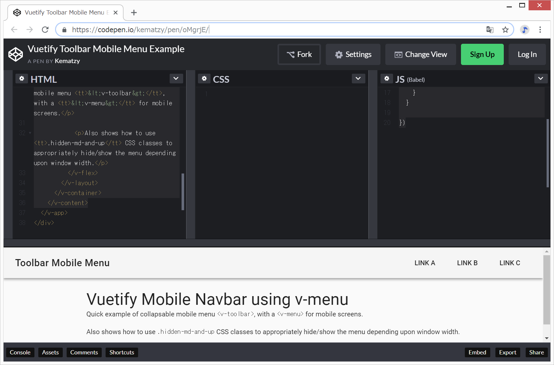Fold line 32 in HTML editor
The width and height of the screenshot is (554, 365).
30,133
